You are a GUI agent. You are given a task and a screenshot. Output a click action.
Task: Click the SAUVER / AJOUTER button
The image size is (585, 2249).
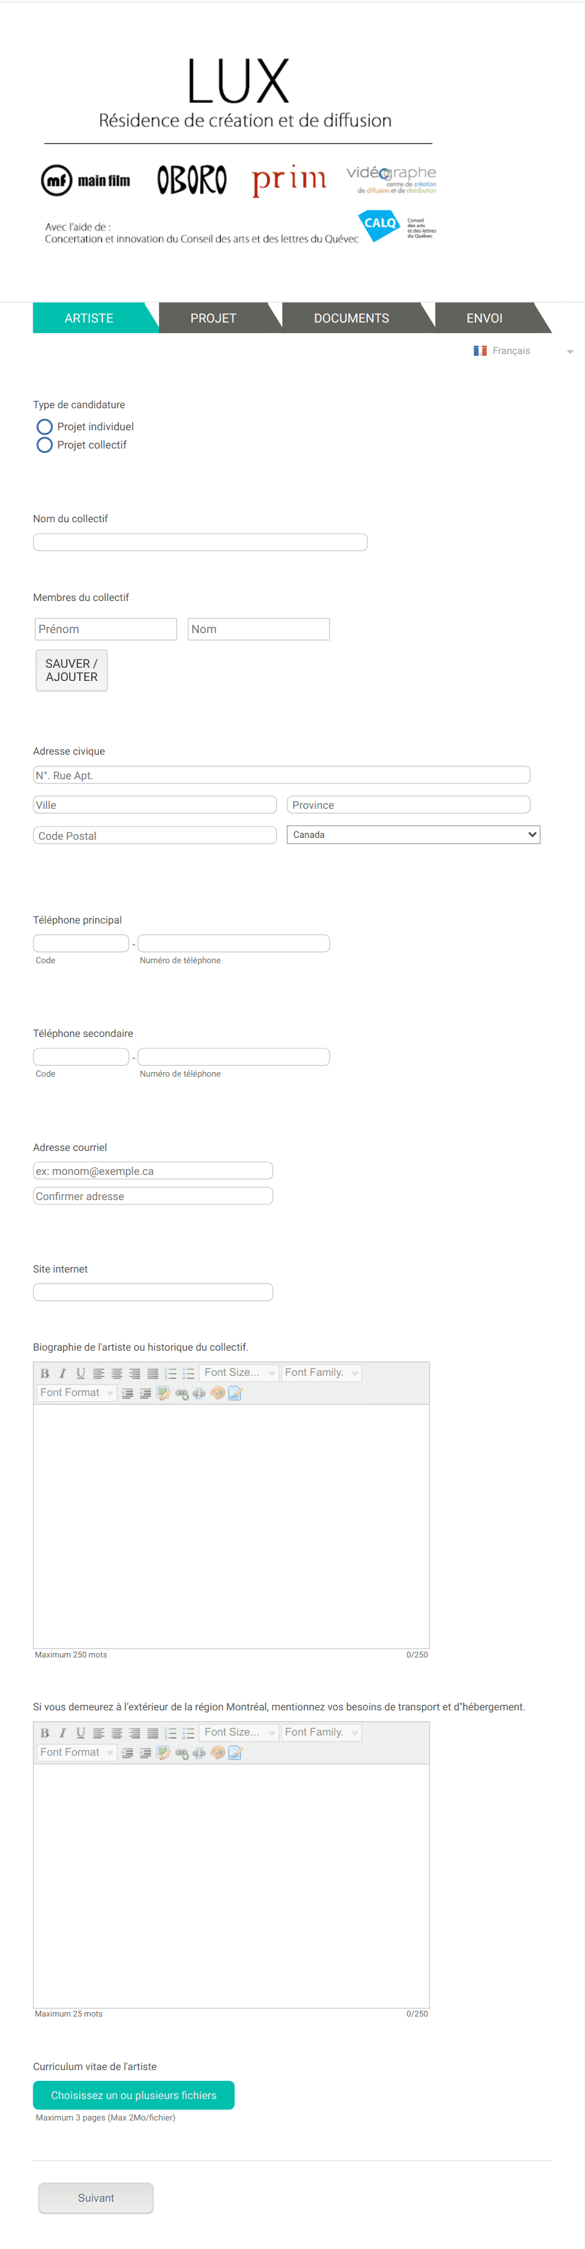pos(72,670)
